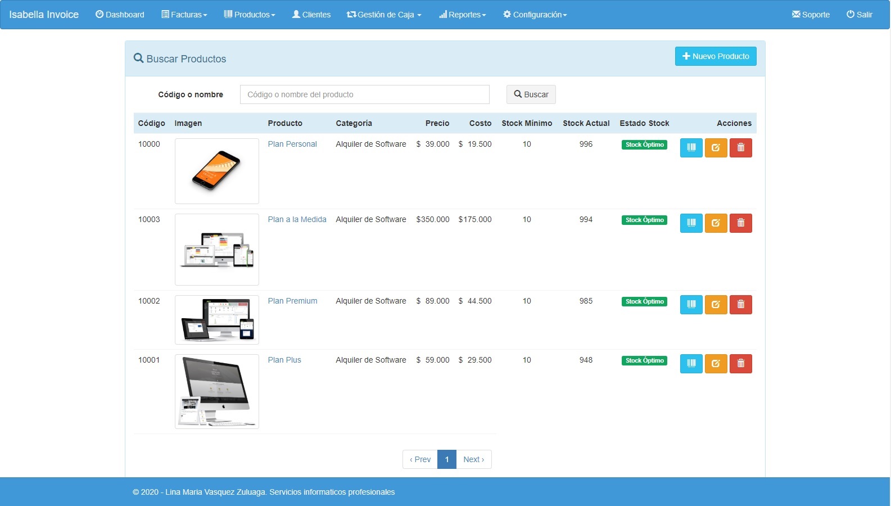Expand the Configuración dropdown

point(535,15)
